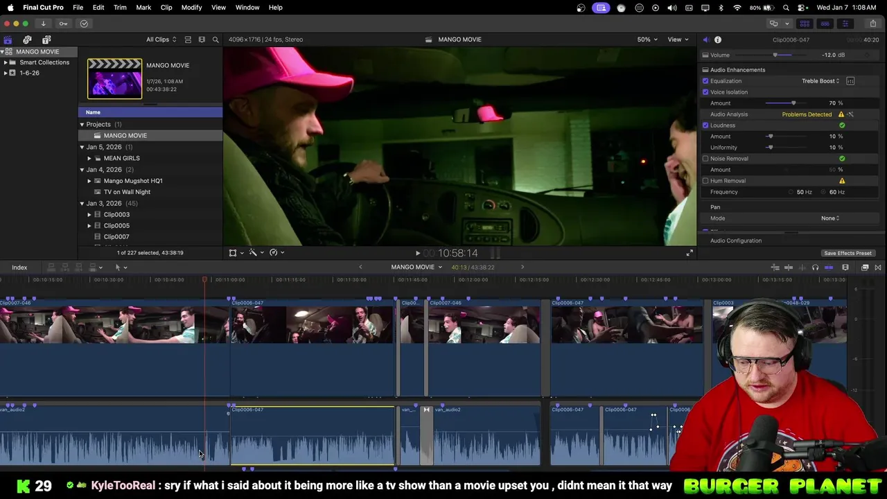Open the Transitions browser icon
The width and height of the screenshot is (887, 499).
(x=878, y=268)
